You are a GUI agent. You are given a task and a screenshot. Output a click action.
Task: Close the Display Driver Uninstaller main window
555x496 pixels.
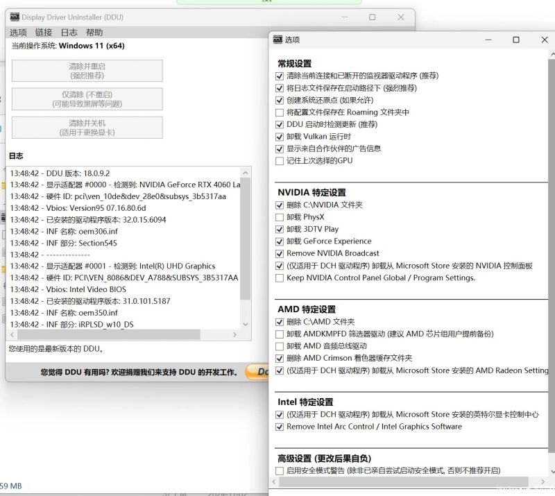pyautogui.click(x=401, y=17)
